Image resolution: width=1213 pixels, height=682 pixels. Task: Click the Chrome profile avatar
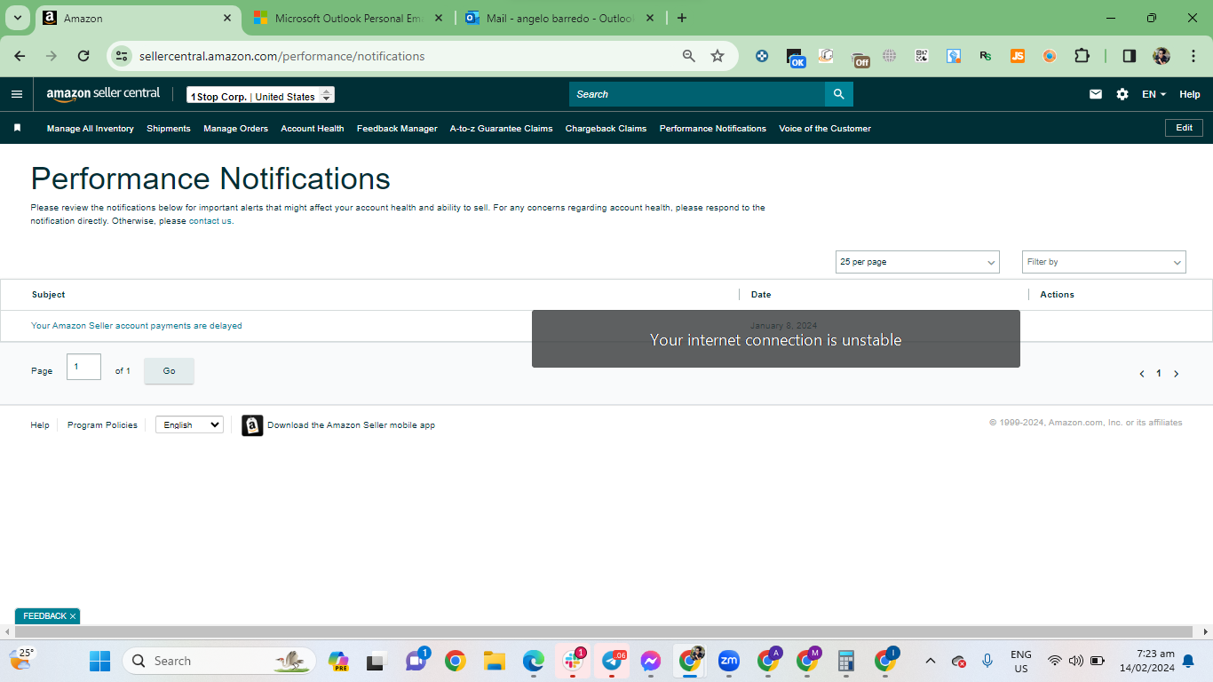coord(1161,56)
